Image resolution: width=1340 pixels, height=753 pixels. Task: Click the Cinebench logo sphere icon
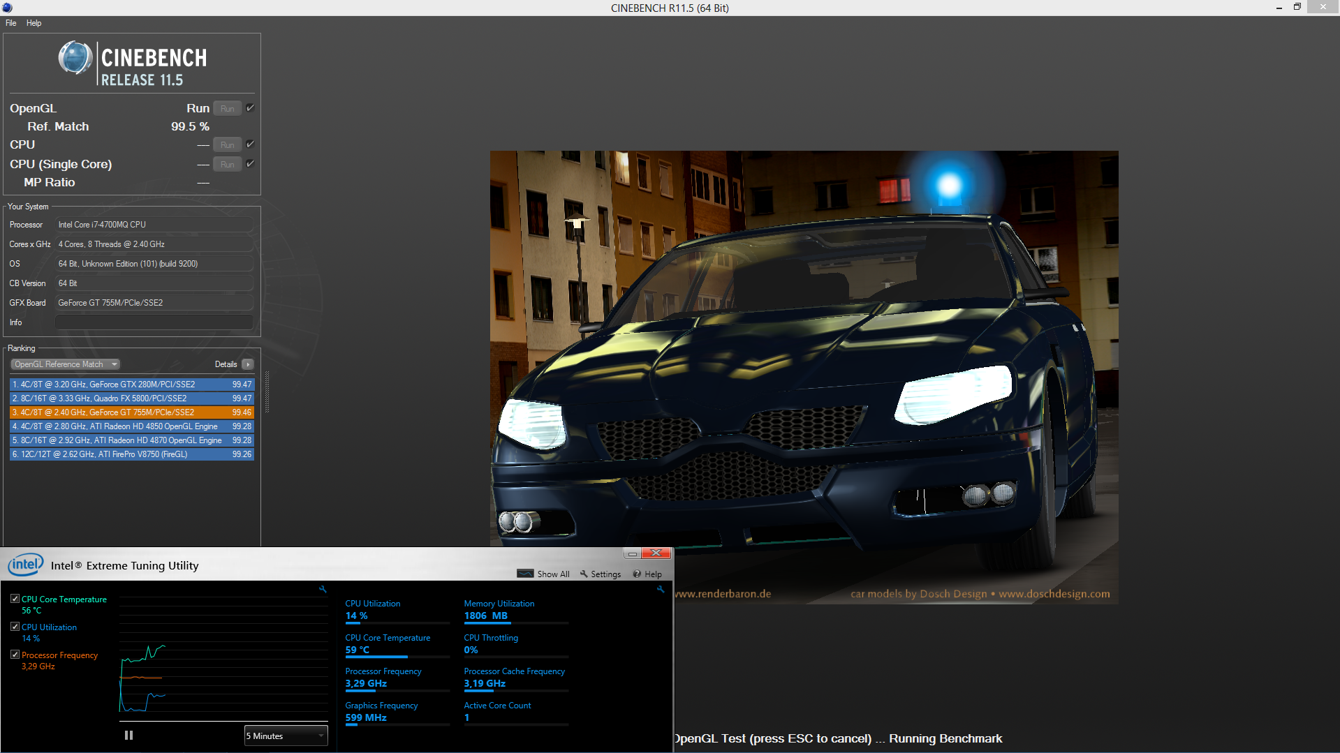tap(75, 58)
